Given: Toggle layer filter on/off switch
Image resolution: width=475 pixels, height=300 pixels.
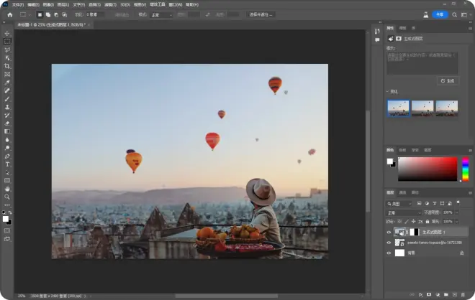Looking at the screenshot, I should (x=458, y=202).
